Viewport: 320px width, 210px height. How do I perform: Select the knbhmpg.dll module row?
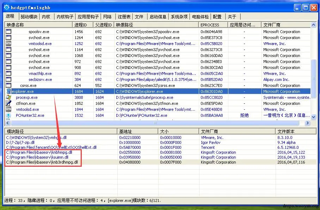(160, 152)
